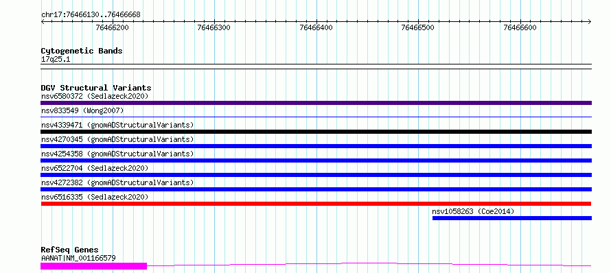This screenshot has width=611, height=273.
Task: Open nsv4272382 (gnomADStructuralVariants) label
Action: point(117,182)
